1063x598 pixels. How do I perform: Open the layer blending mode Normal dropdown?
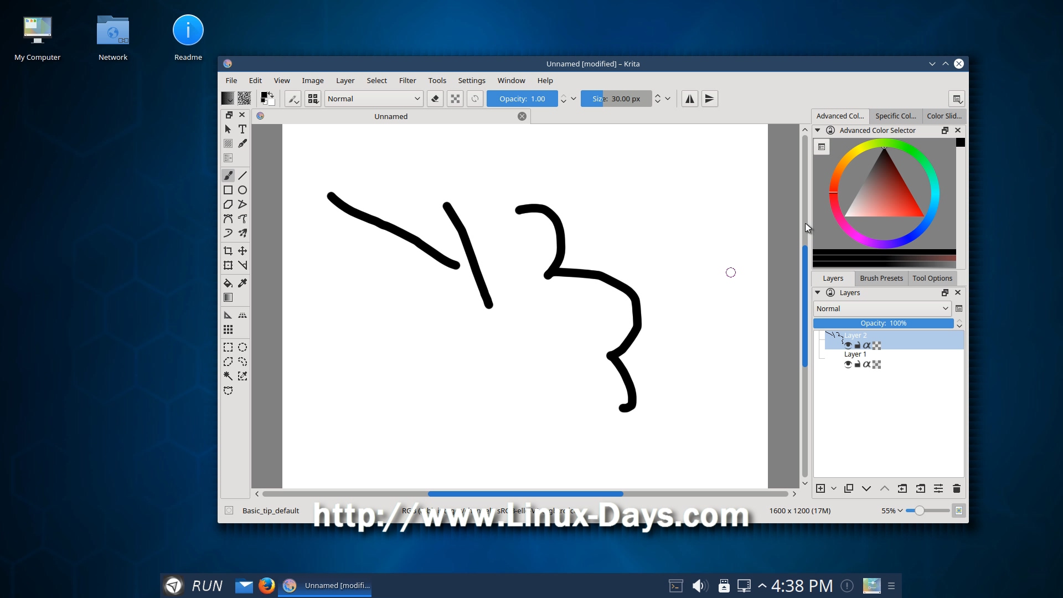[x=883, y=308]
